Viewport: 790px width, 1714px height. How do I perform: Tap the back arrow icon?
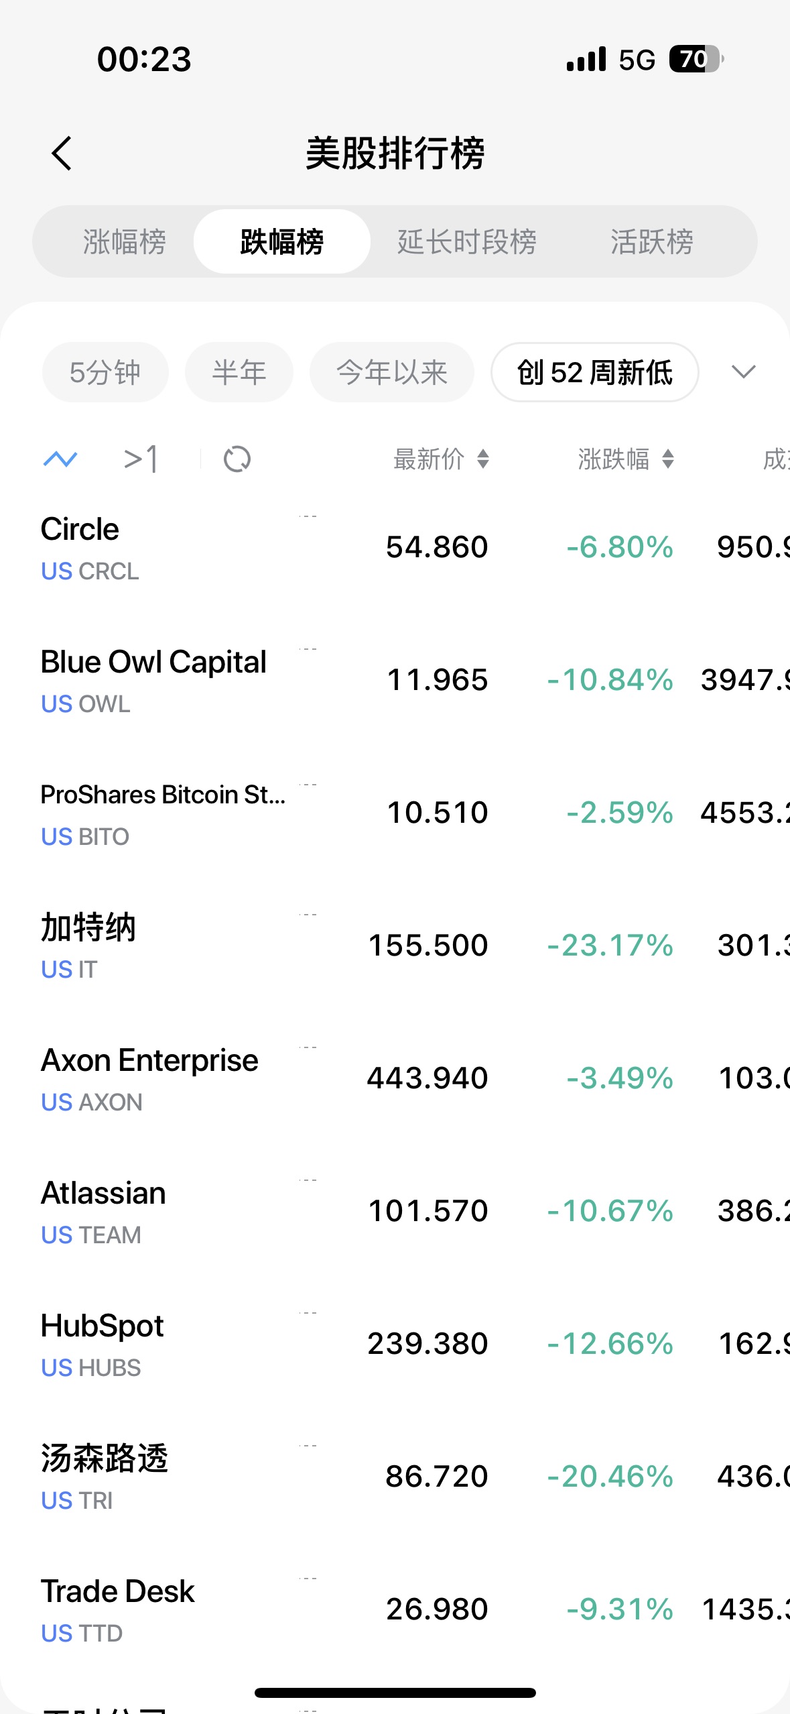62,154
